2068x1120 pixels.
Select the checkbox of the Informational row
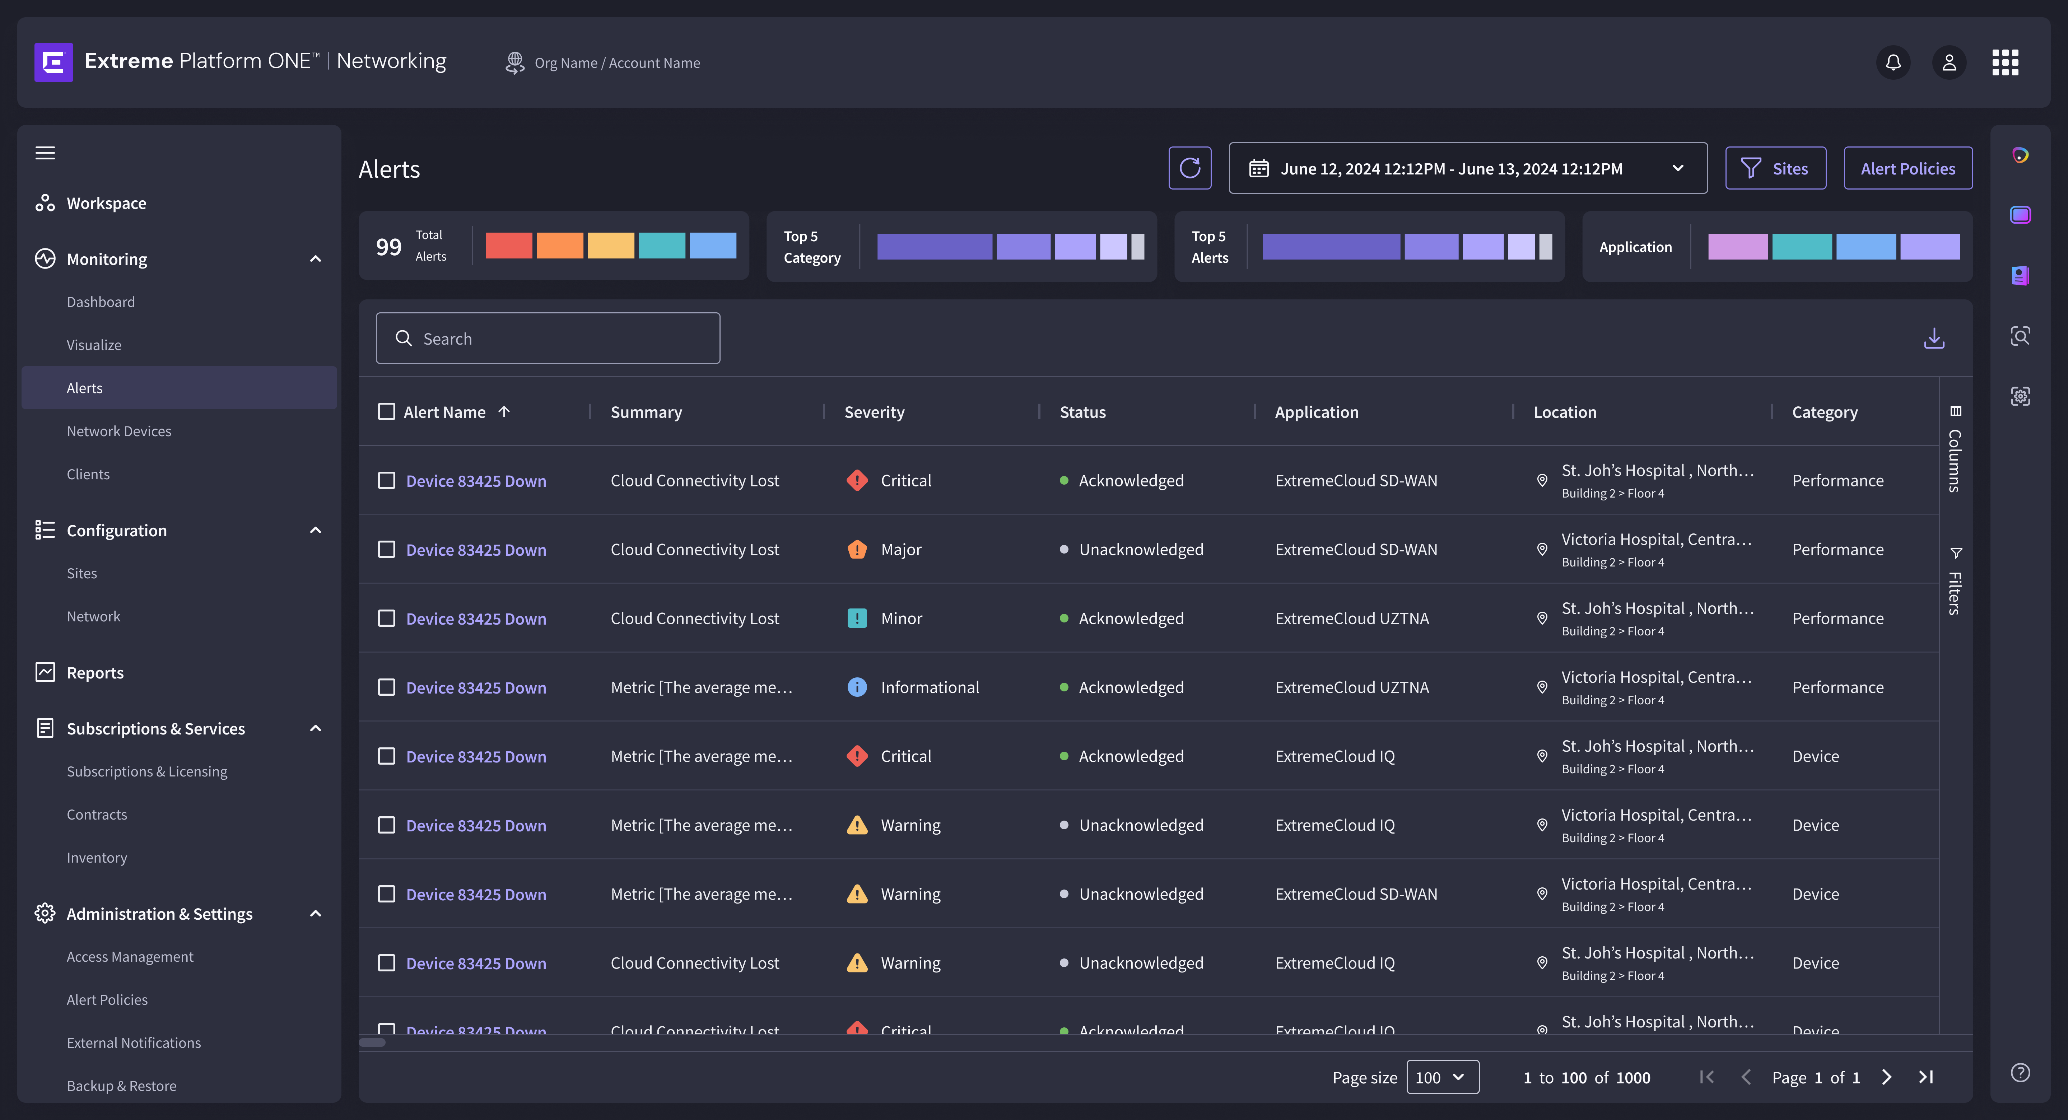[386, 687]
